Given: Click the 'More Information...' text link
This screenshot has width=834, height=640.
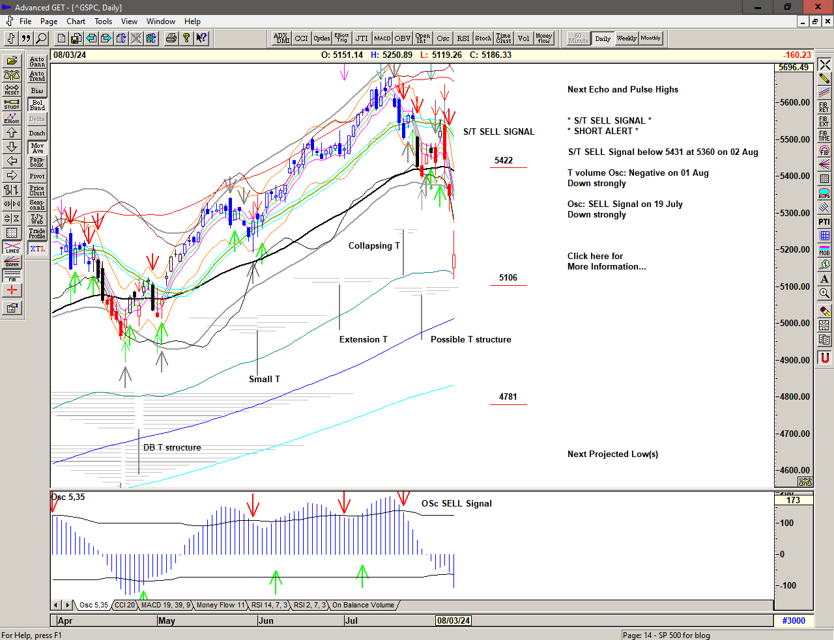Looking at the screenshot, I should pos(606,266).
